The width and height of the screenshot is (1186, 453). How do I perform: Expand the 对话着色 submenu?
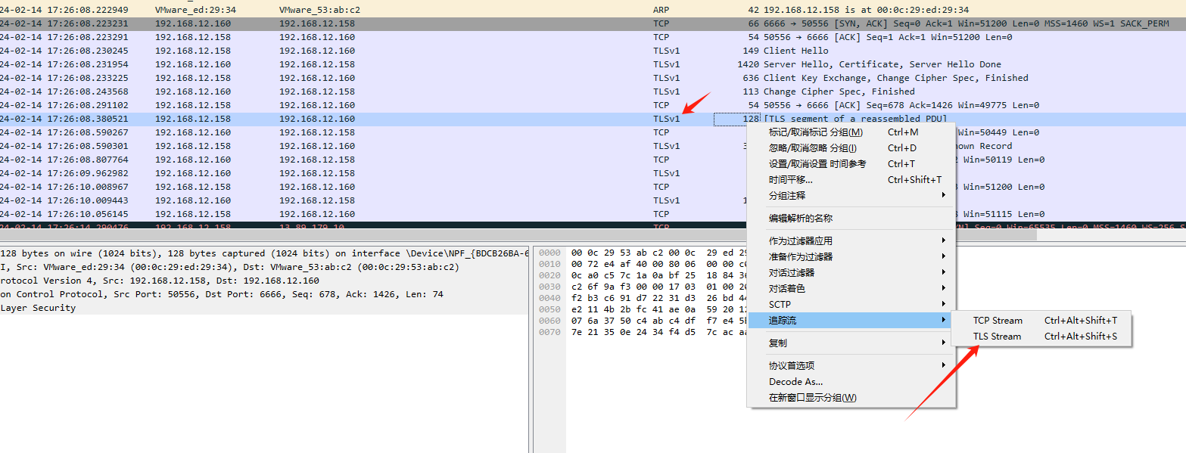(x=787, y=288)
